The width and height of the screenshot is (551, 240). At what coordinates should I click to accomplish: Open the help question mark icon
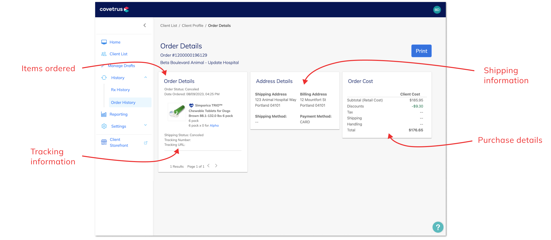click(438, 227)
